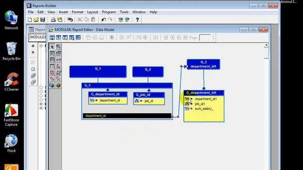This screenshot has height=170, width=303.
Task: Open the View menu
Action: [51, 12]
